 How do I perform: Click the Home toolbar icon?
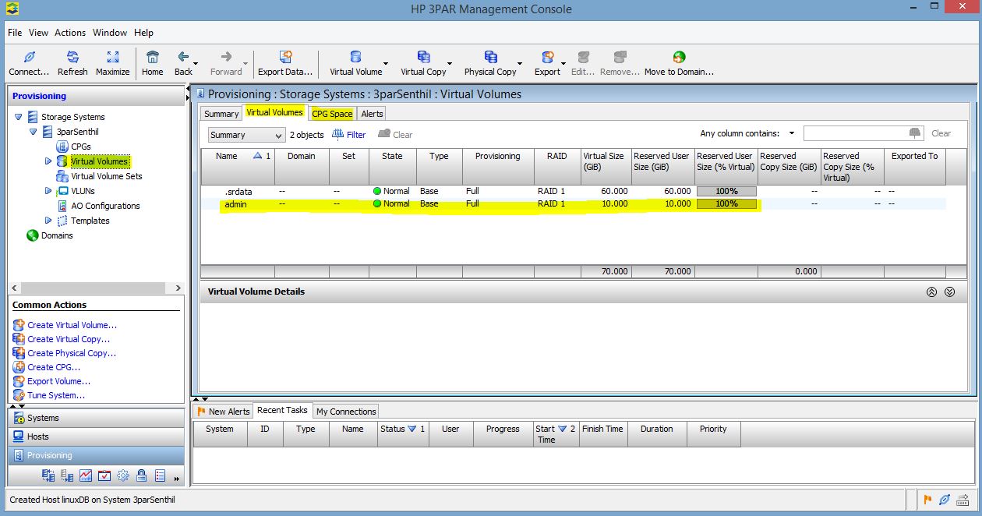(152, 62)
